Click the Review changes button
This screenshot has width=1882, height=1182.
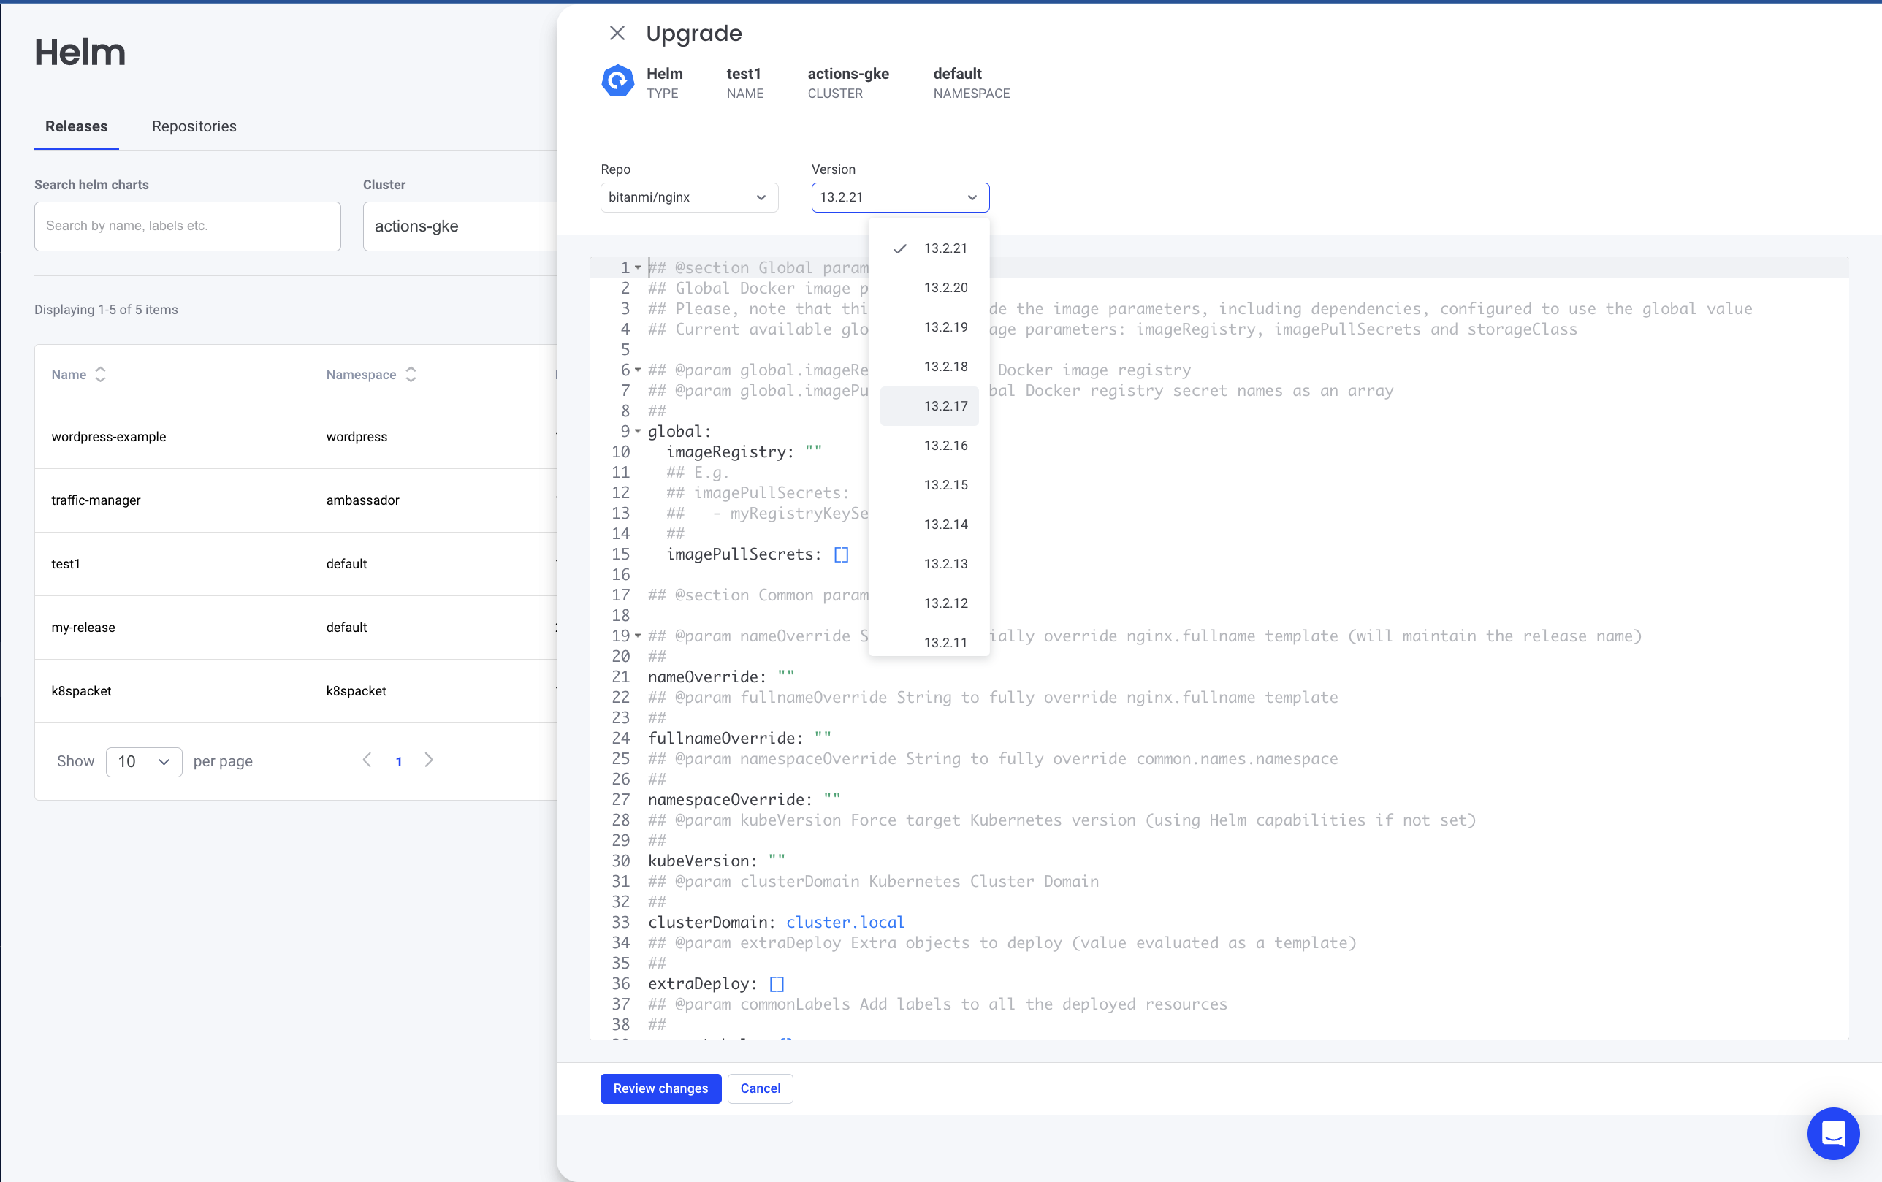(x=660, y=1088)
